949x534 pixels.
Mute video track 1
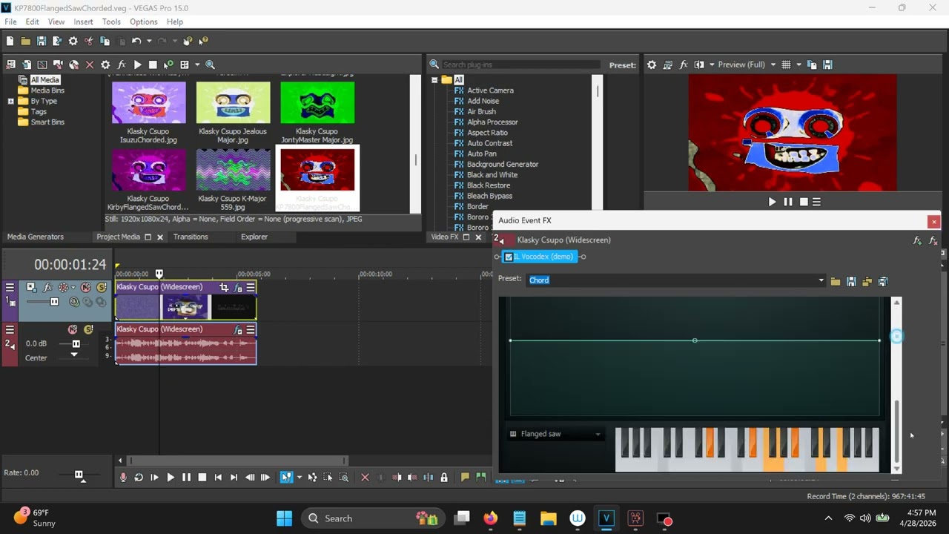[86, 288]
